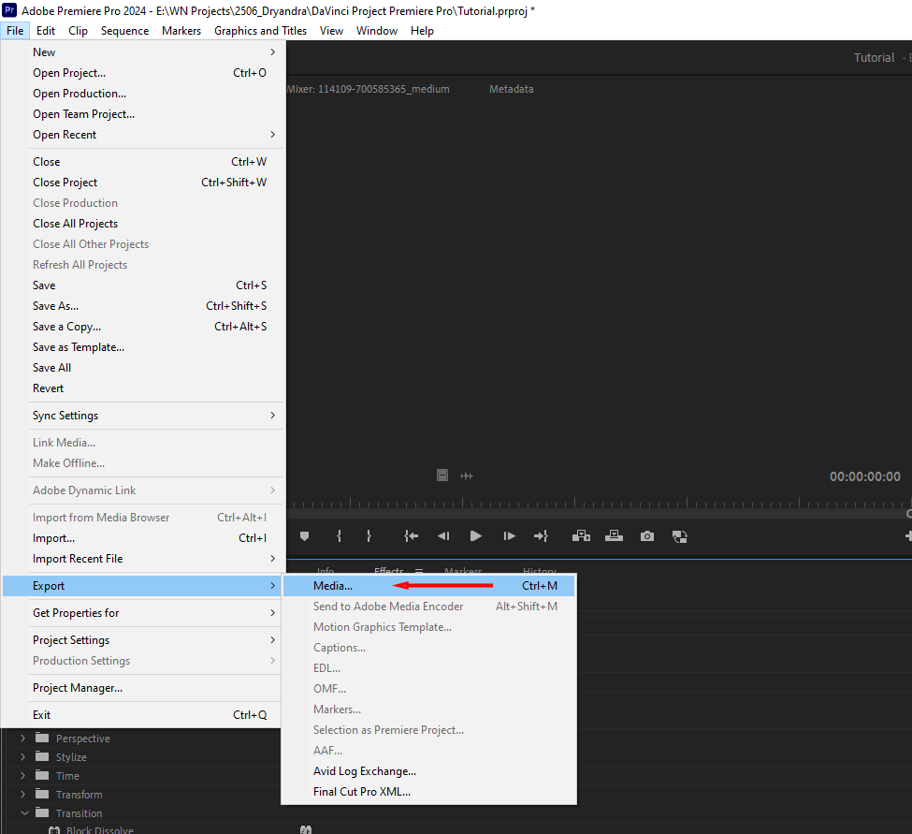Click the Drag Video Only filmstrip icon
Viewport: 912px width, 834px height.
tap(442, 476)
